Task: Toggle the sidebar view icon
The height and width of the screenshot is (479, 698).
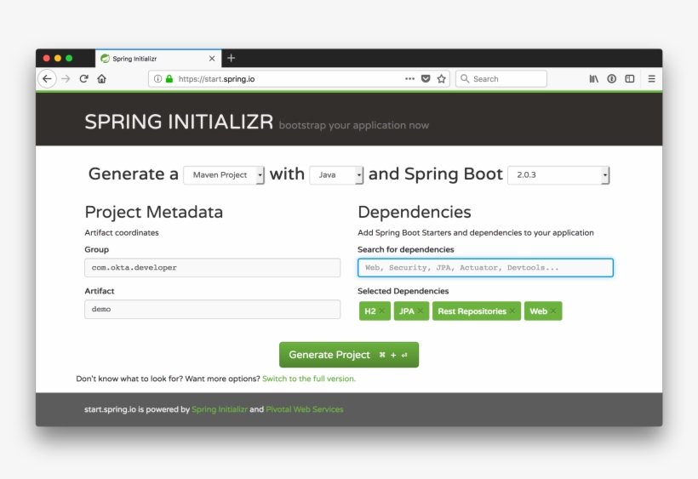Action: coord(629,79)
